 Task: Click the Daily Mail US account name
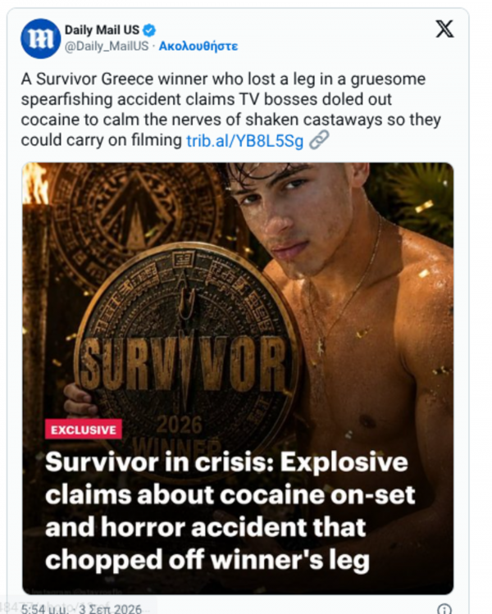102,30
